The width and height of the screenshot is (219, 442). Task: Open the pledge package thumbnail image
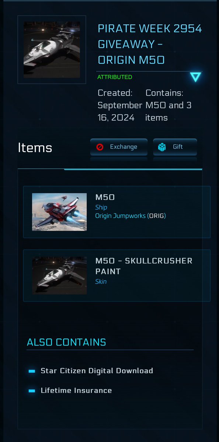point(52,50)
